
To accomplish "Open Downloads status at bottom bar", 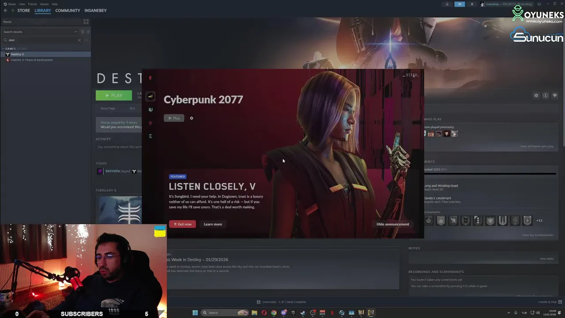I will coord(281,302).
